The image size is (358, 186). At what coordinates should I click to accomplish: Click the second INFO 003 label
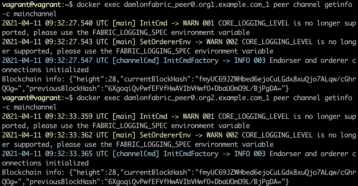(250, 154)
